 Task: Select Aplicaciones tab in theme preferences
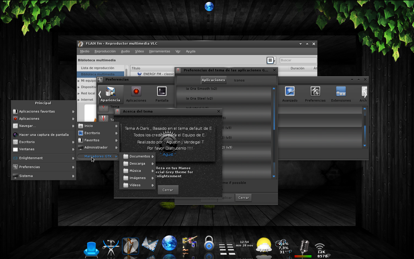coord(213,80)
